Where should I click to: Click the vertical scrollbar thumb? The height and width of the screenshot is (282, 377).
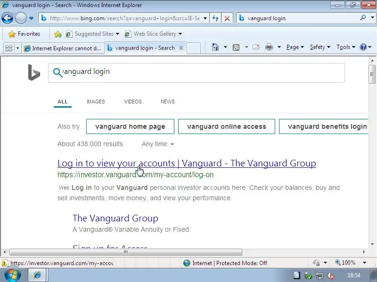[372, 74]
